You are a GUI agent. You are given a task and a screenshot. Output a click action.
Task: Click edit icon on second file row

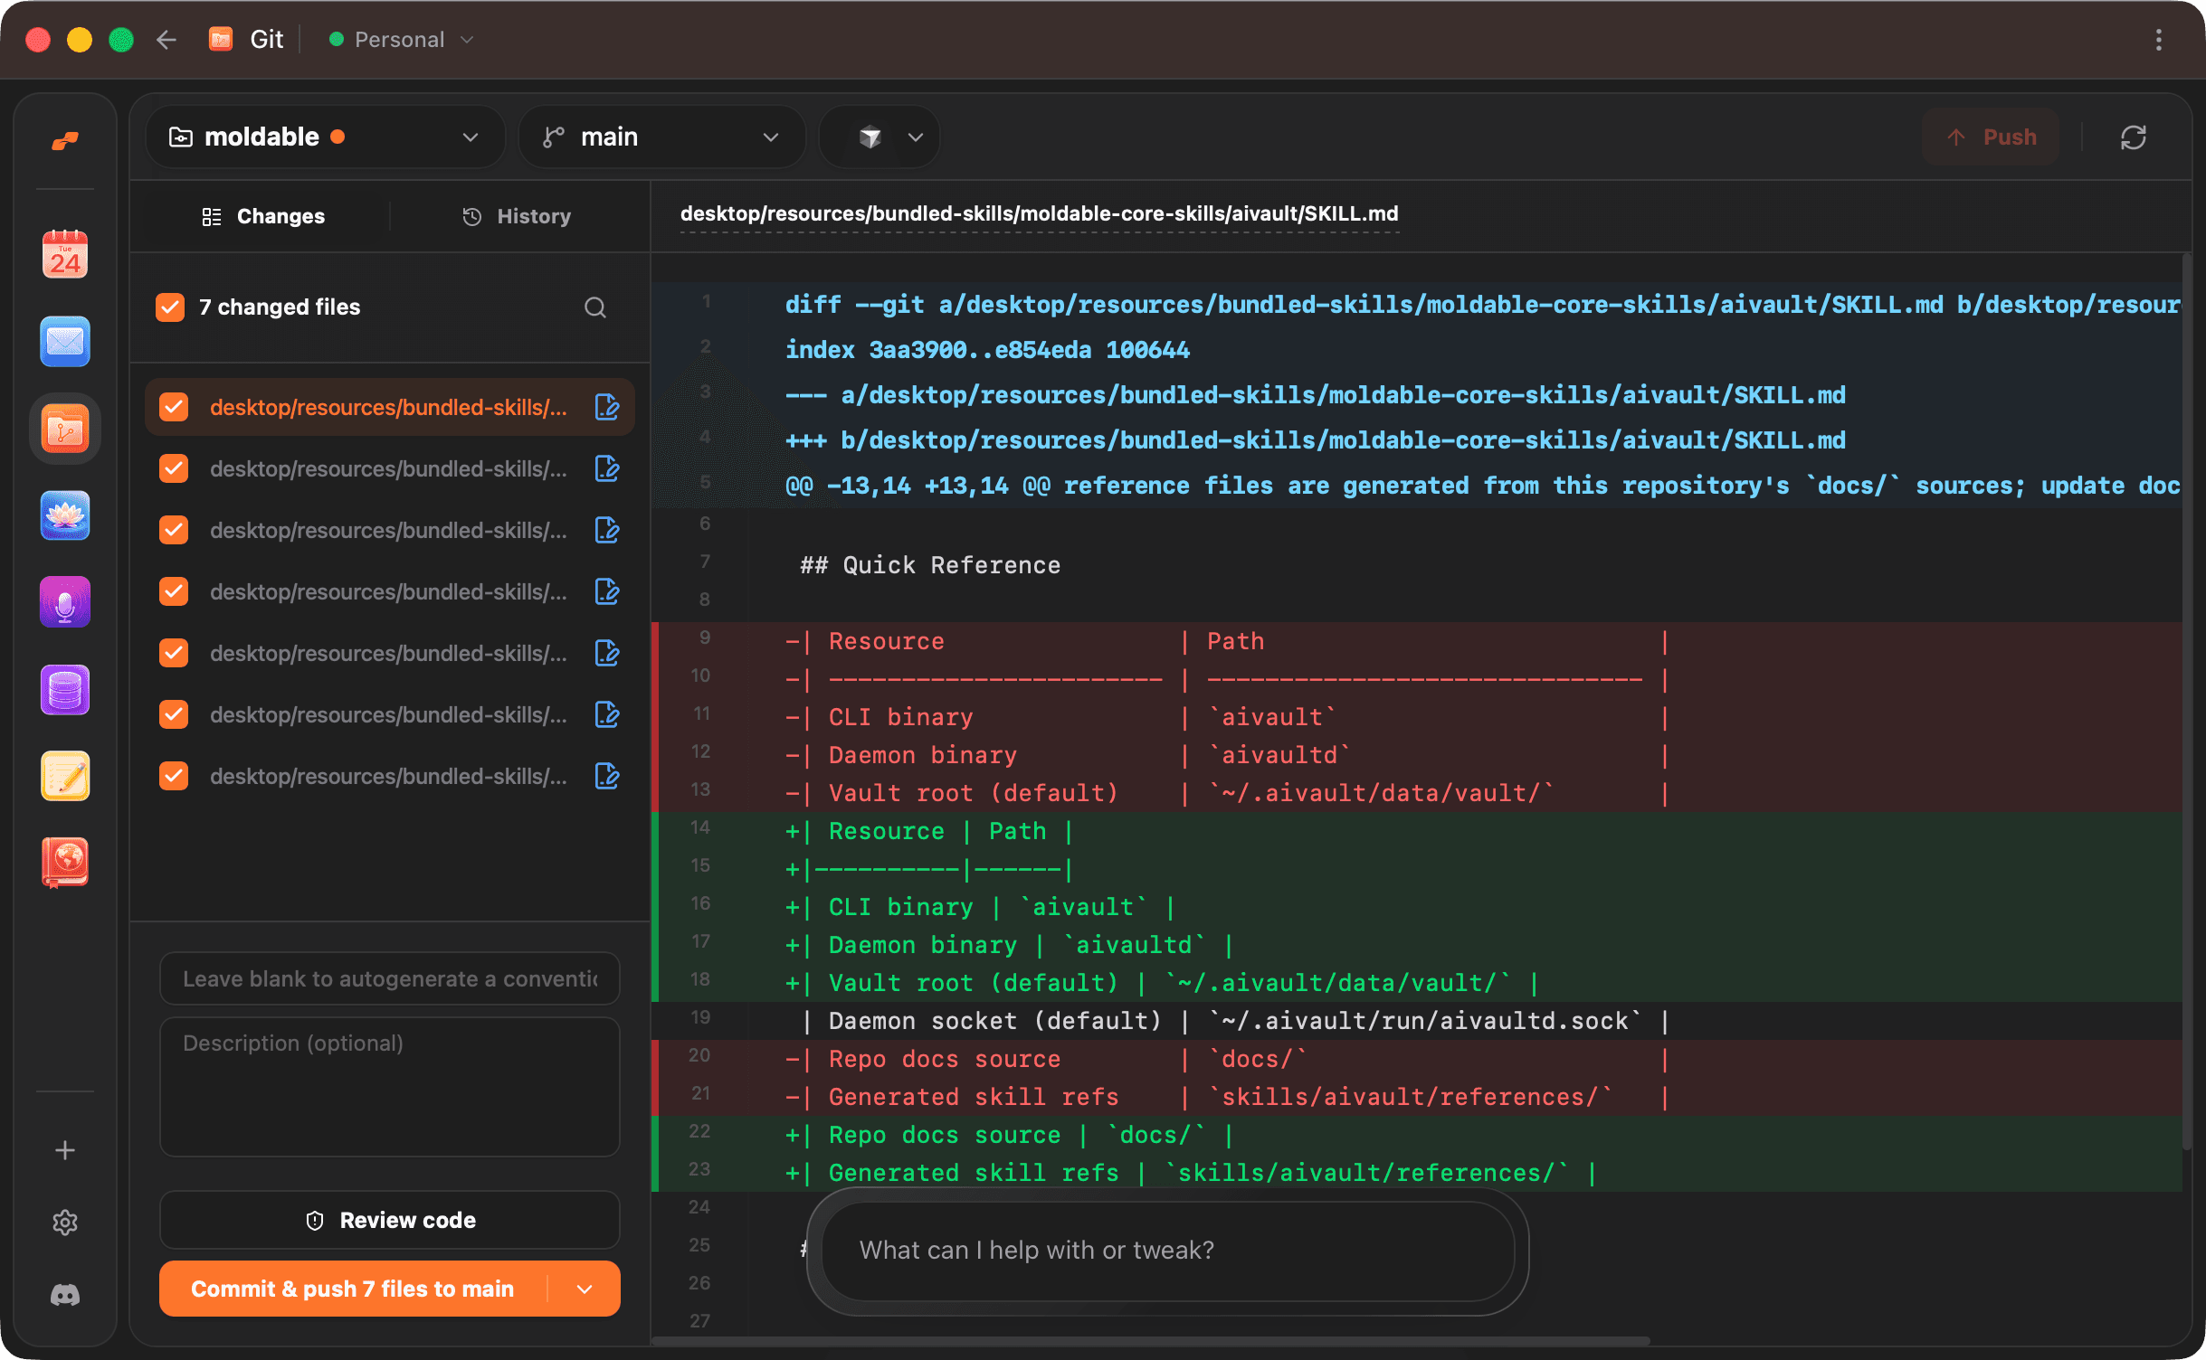(607, 468)
